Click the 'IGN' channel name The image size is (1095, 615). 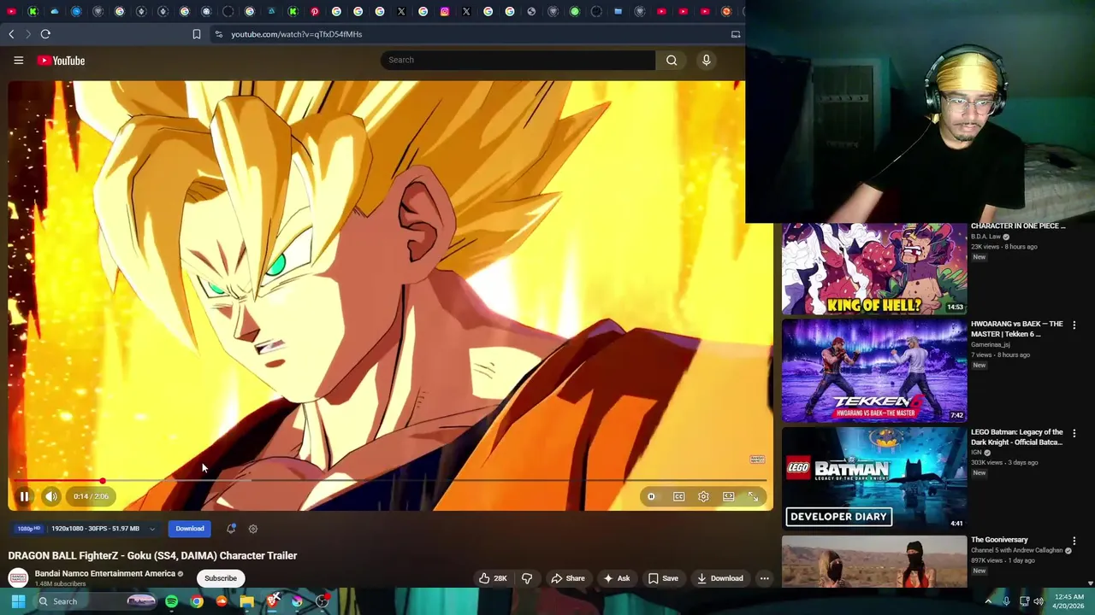975,453
